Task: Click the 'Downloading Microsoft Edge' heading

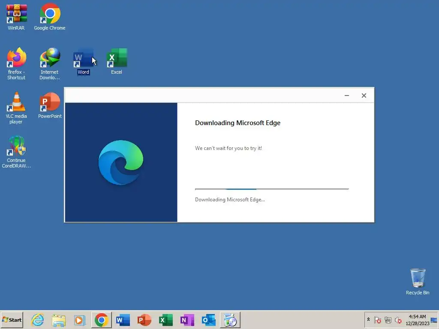Action: click(238, 123)
